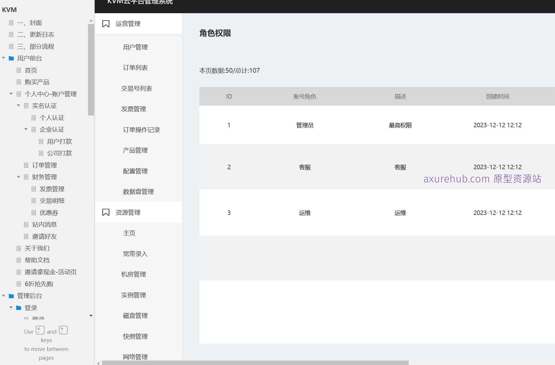Click the folder icon beside 管理后台
Viewport: 555px width, 365px height.
point(11,296)
